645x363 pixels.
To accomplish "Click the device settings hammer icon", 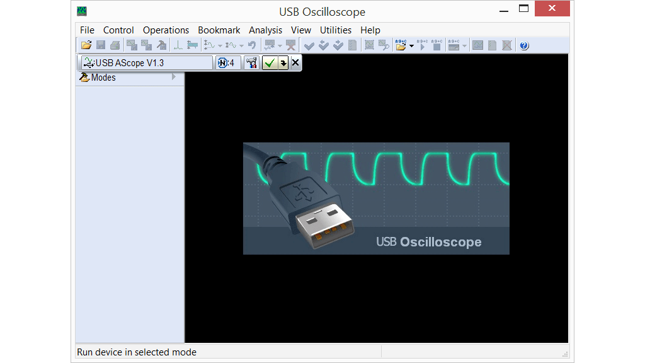I will pos(251,63).
